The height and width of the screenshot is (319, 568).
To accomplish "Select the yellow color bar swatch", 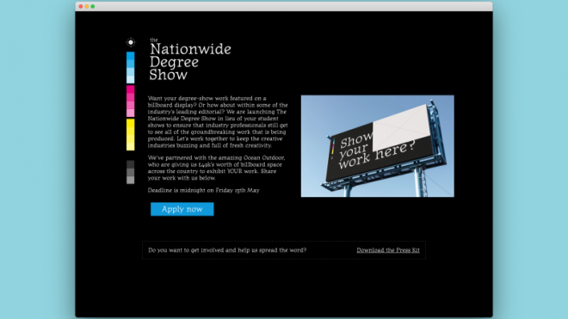I will 131,134.
